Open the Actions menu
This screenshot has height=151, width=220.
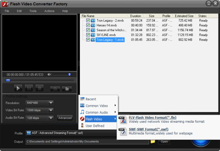49,11
